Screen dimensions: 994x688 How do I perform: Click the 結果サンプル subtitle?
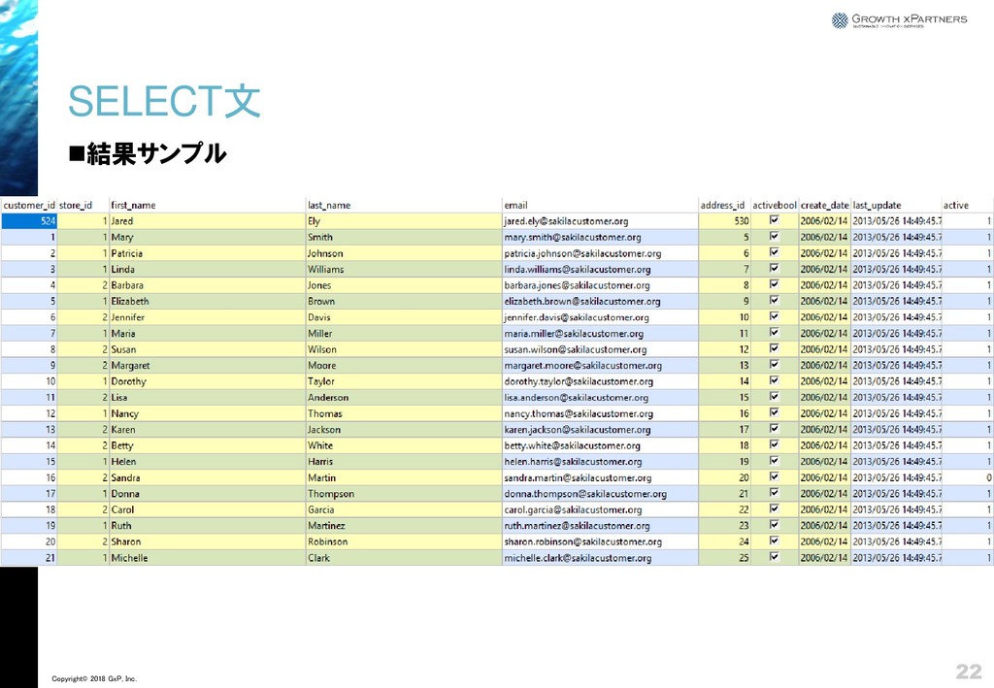[x=148, y=153]
